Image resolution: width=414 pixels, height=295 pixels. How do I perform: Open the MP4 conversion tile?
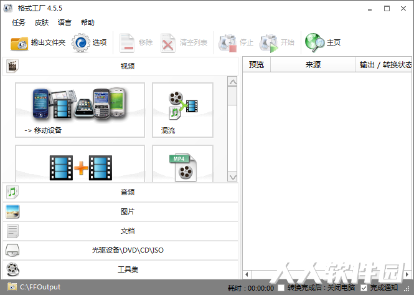point(182,163)
